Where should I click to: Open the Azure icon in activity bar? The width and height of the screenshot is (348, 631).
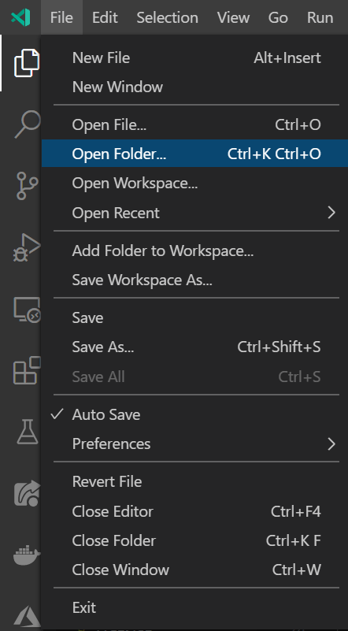pos(28,616)
